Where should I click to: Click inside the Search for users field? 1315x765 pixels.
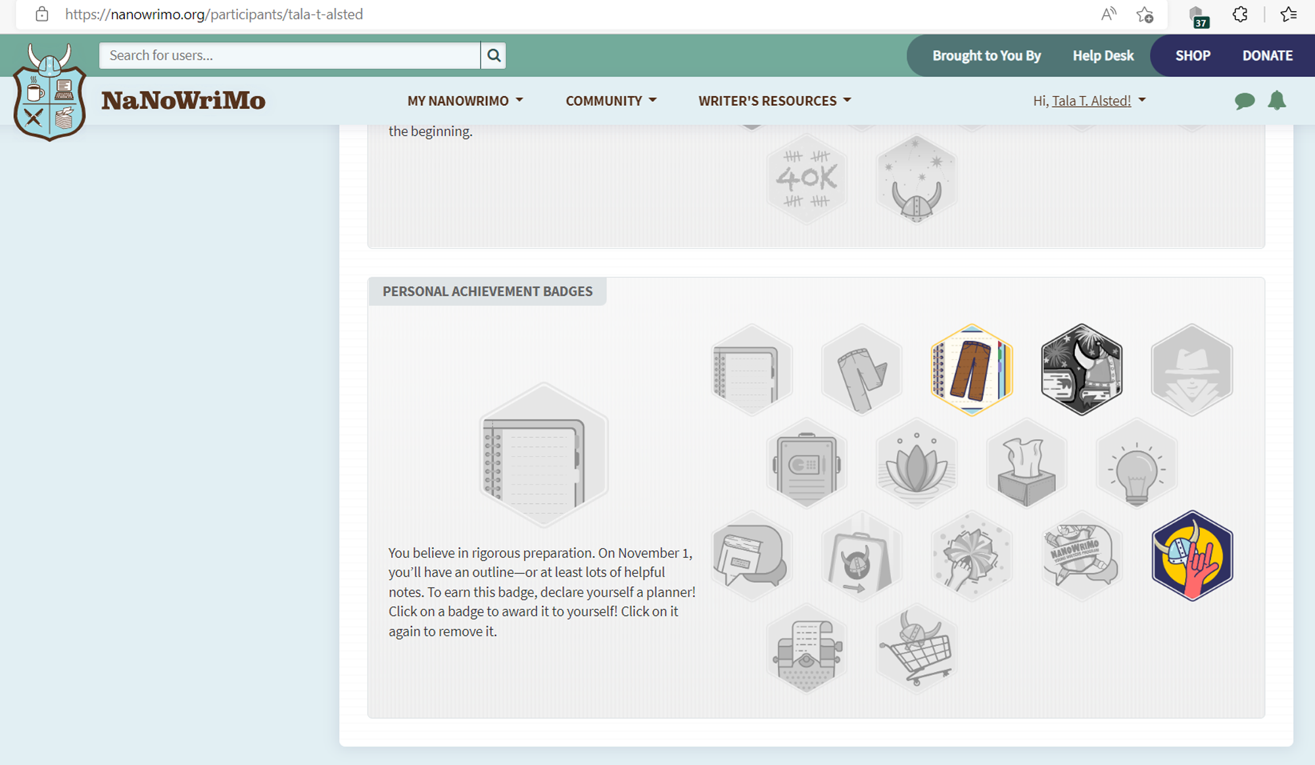click(288, 55)
